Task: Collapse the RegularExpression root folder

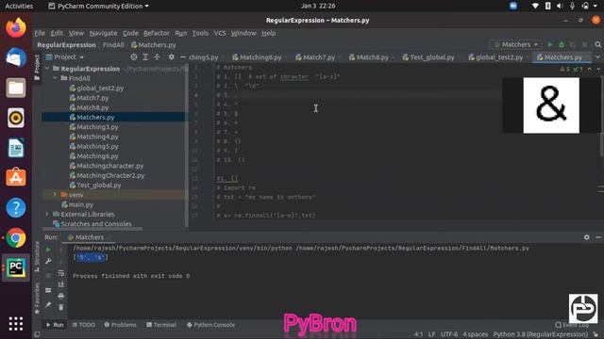Action: click(48, 69)
